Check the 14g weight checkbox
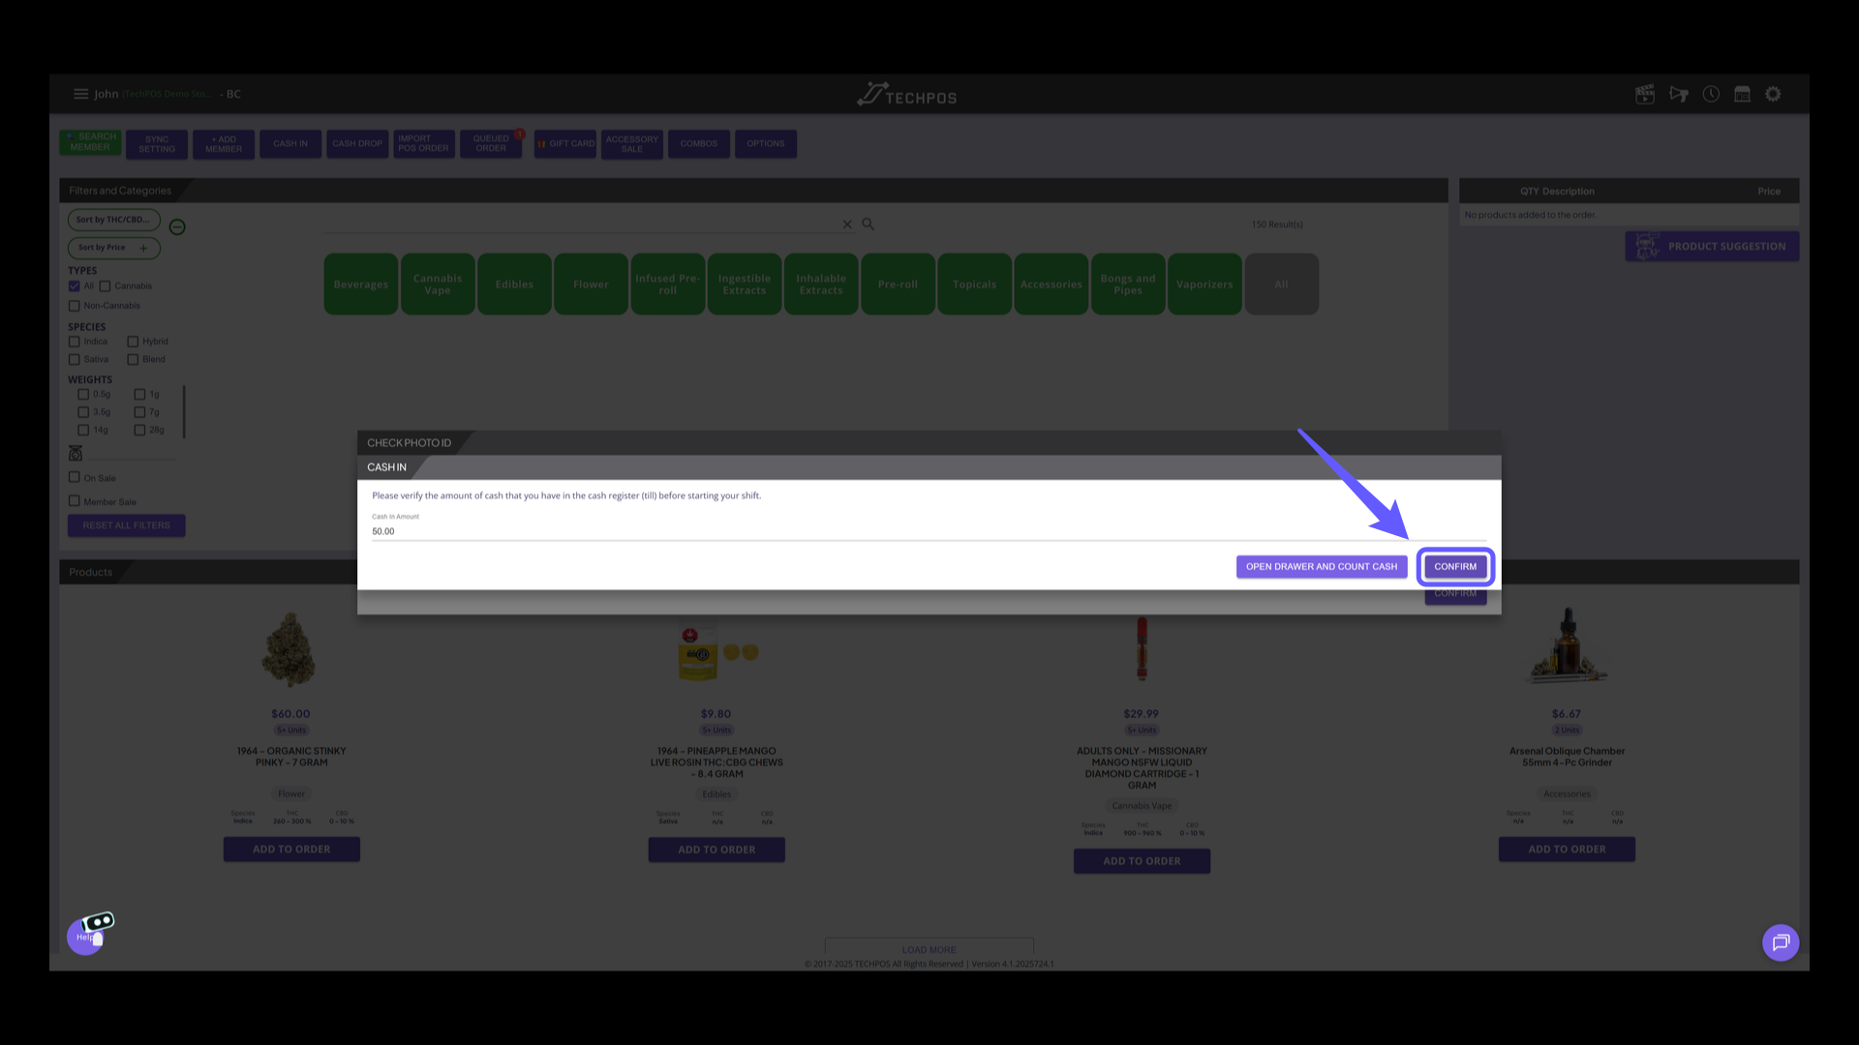This screenshot has width=1859, height=1045. click(83, 430)
